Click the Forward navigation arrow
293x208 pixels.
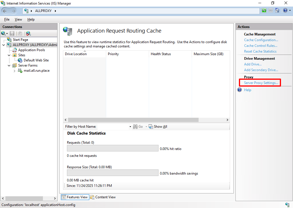[x=14, y=11]
